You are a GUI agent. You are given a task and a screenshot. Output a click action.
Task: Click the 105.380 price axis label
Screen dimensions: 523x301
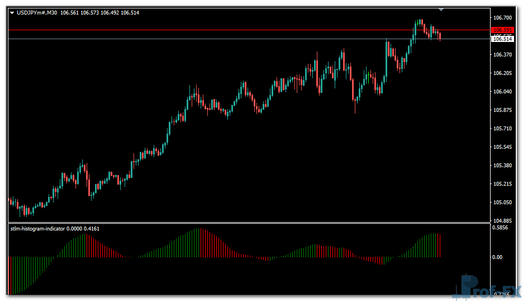(x=503, y=166)
